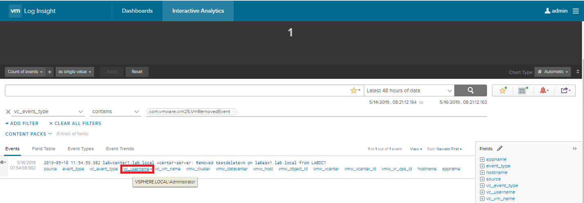Screen dimensions: 584x203
Task: Open the Dashboards tab
Action: tap(137, 11)
